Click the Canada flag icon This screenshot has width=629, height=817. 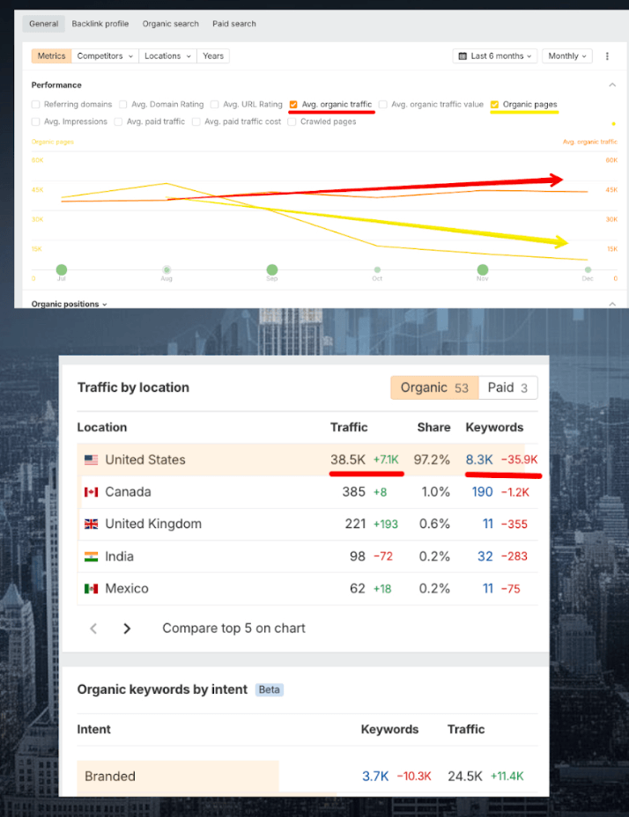coord(92,492)
